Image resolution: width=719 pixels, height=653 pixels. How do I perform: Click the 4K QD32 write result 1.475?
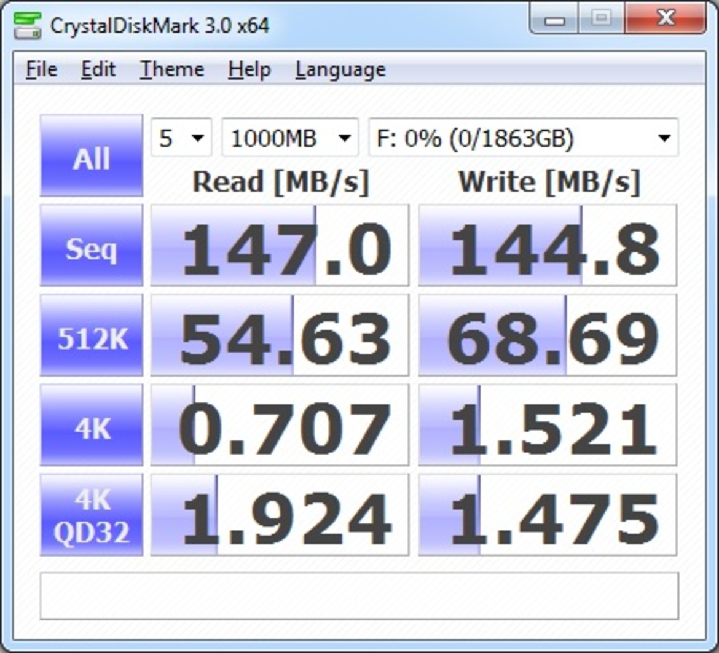pyautogui.click(x=548, y=515)
